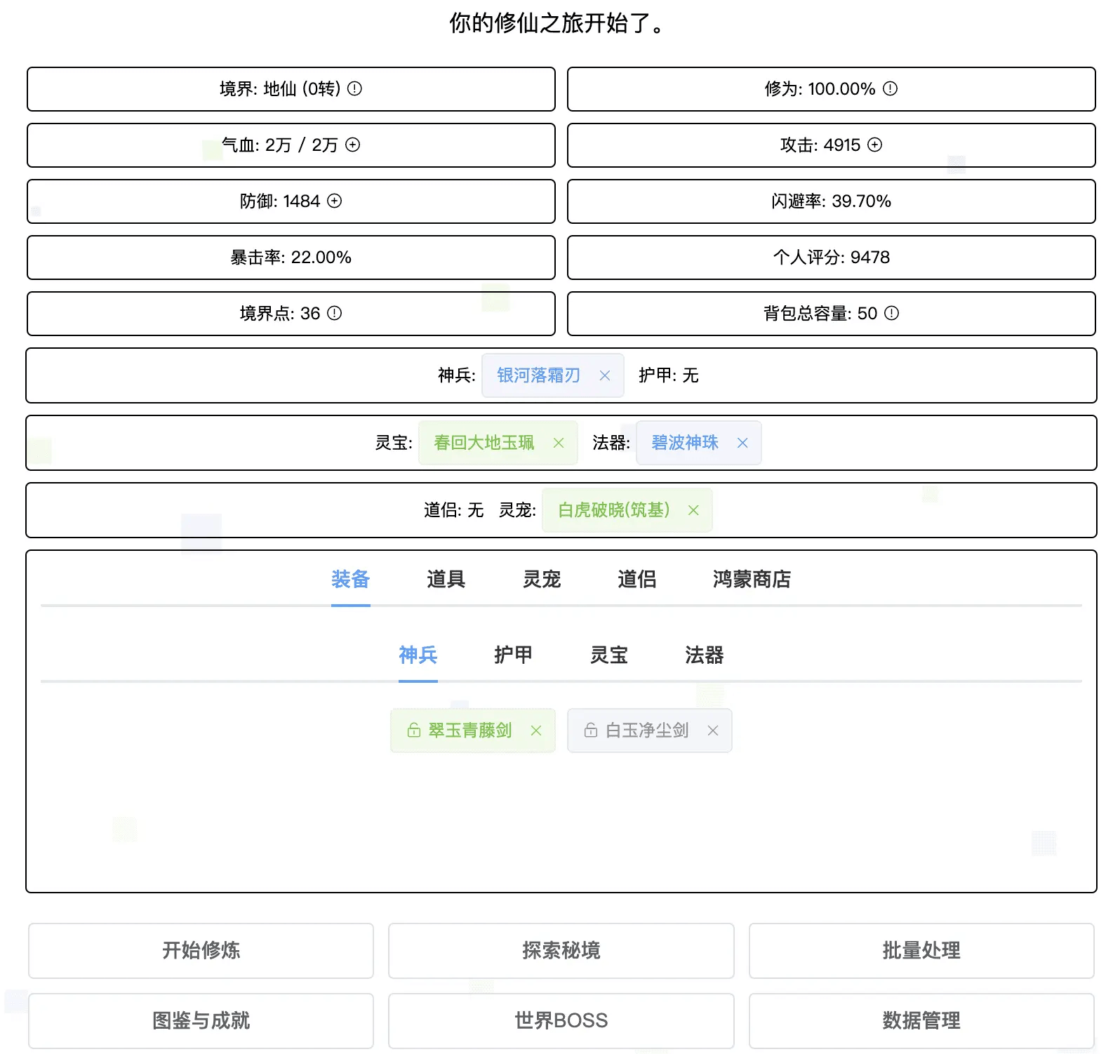Dismiss pet 白虎破晓(筑基) using its X
Viewport: 1120px width, 1054px height.
(x=693, y=510)
